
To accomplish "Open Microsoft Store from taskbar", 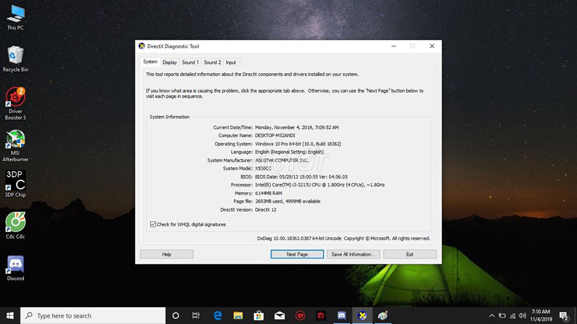I will [258, 316].
